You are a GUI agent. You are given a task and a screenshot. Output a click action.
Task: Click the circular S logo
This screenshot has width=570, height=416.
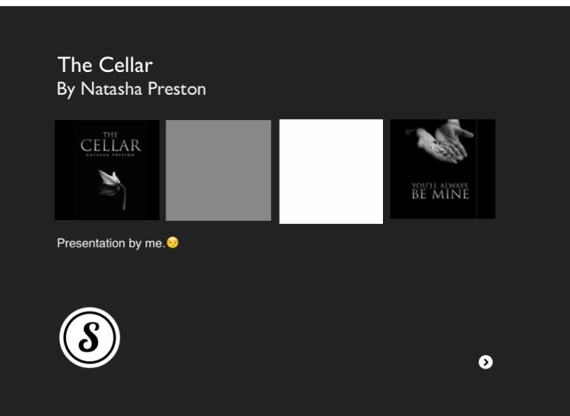coord(90,337)
